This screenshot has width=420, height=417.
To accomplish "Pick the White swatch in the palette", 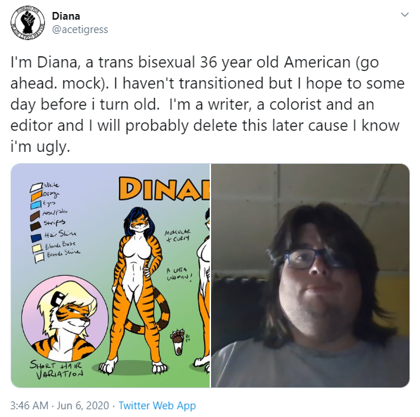I will (x=36, y=187).
